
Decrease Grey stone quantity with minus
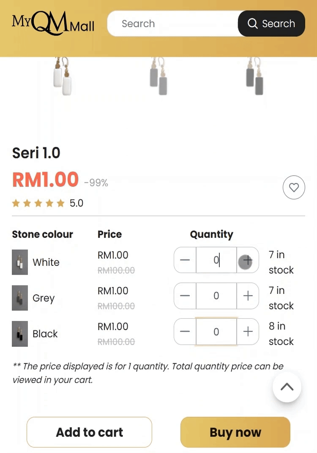(185, 296)
